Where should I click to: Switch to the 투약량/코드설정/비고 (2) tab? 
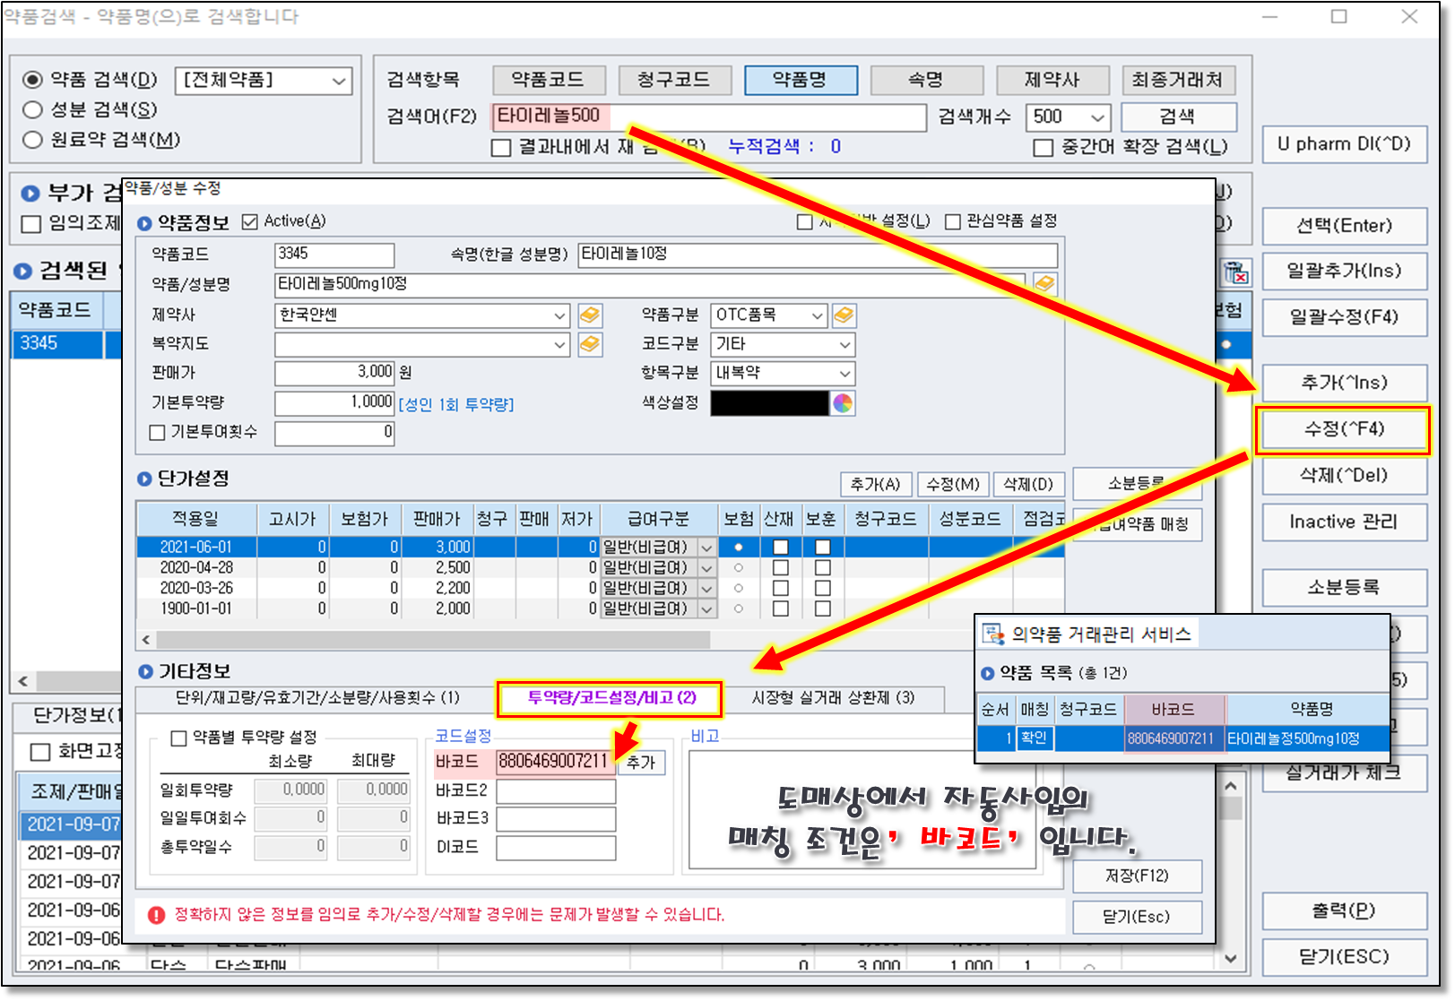click(x=611, y=697)
